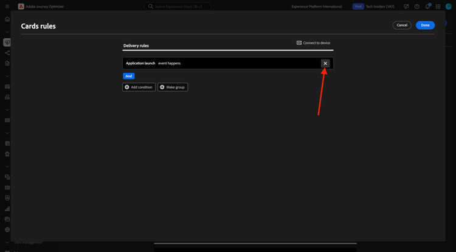Select the Campaigns megaphone sidebar icon
The height and width of the screenshot is (252, 456).
click(7, 43)
